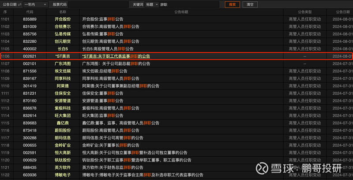This screenshot has width=353, height=180.
Task: Open announcement 紫极科技:高级管理人员辞职公告
Action: 111,108
